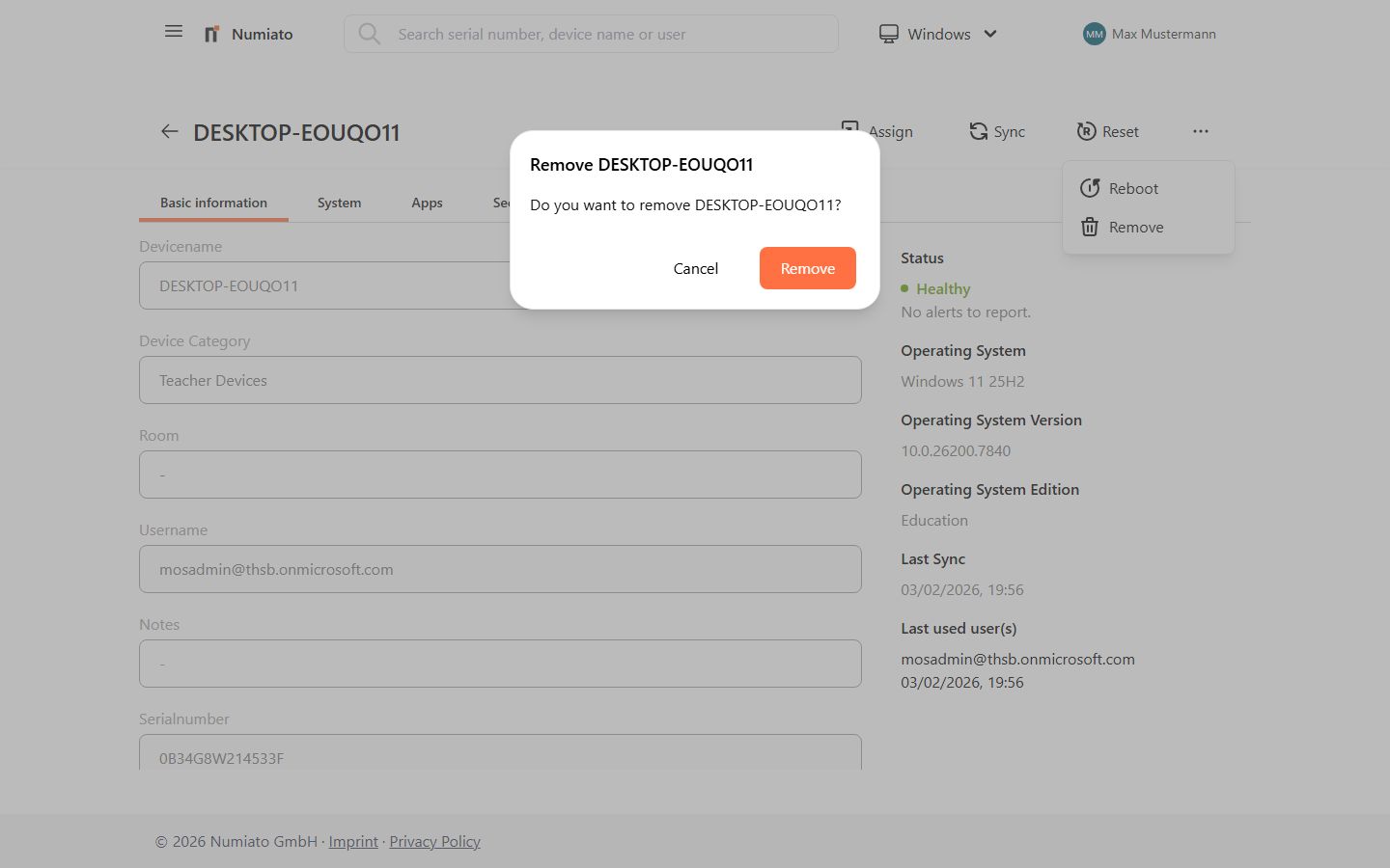
Task: Select Remove from the context menu
Action: pos(1136,227)
